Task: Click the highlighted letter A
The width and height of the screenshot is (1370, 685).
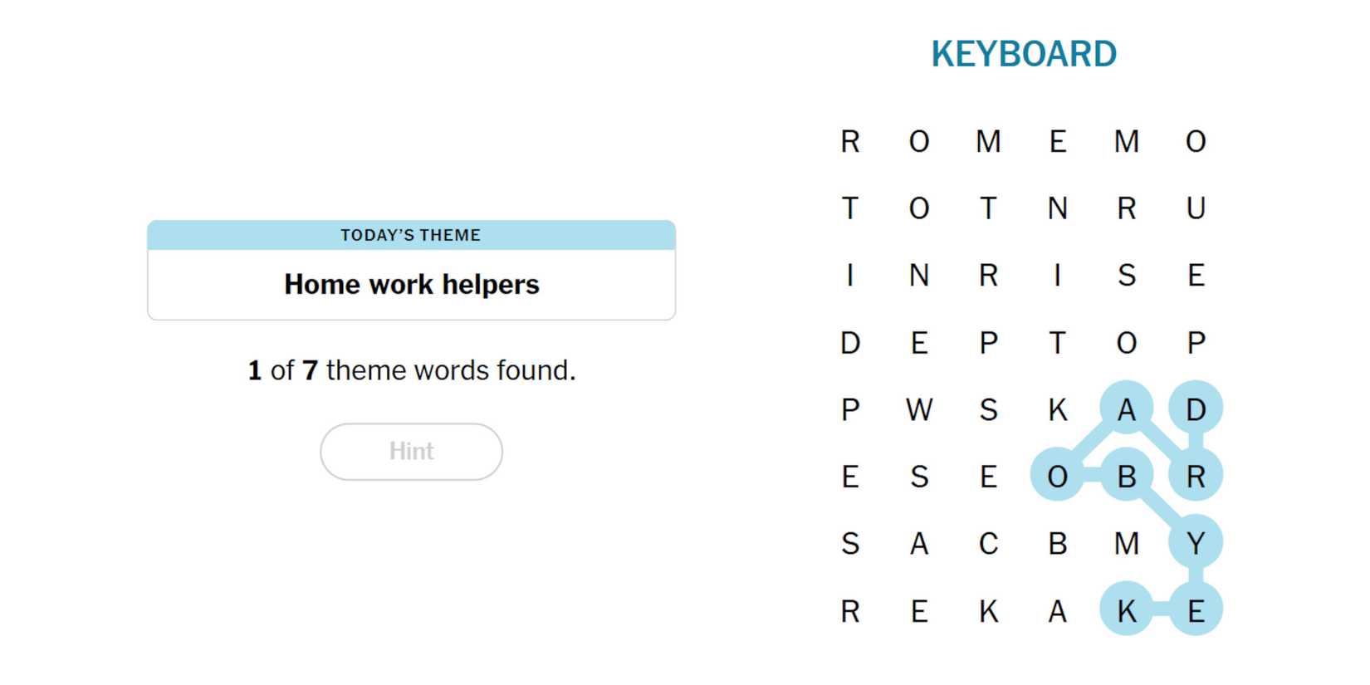Action: (x=1126, y=409)
